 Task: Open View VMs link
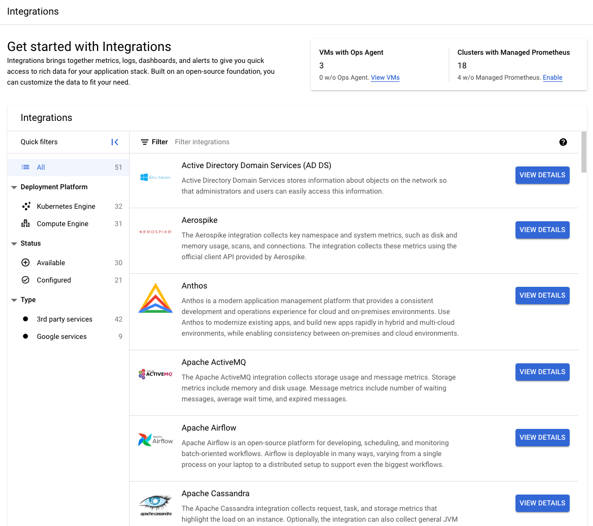coord(385,78)
